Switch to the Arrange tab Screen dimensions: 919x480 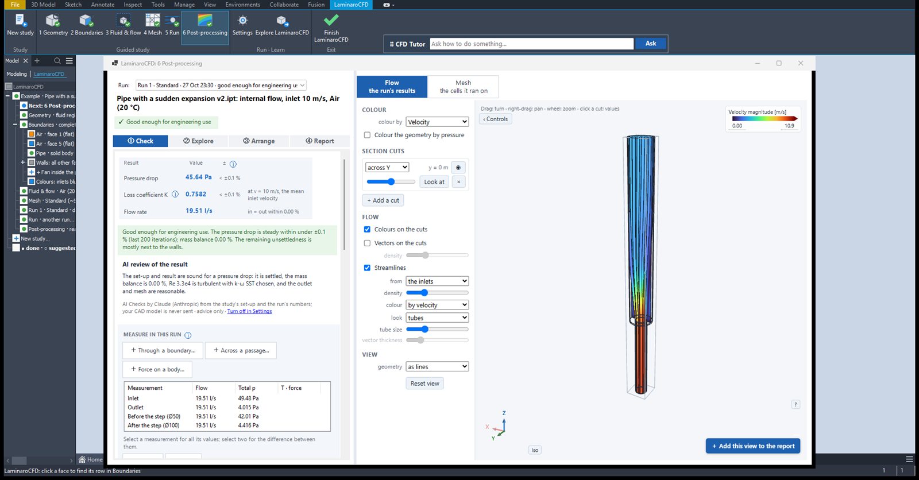click(x=258, y=141)
